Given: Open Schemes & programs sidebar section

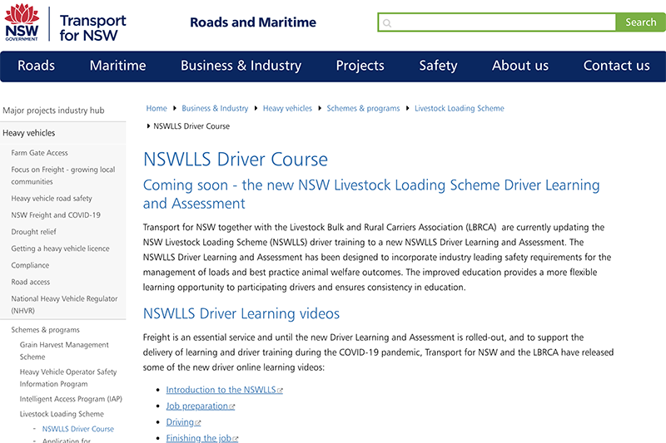Looking at the screenshot, I should (46, 330).
